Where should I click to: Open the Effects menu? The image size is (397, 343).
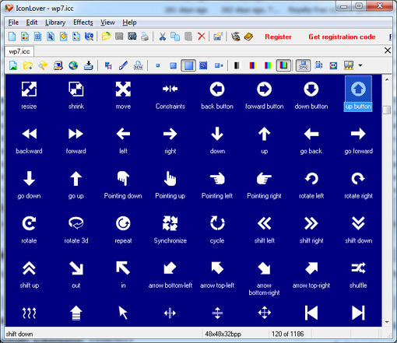pos(83,23)
